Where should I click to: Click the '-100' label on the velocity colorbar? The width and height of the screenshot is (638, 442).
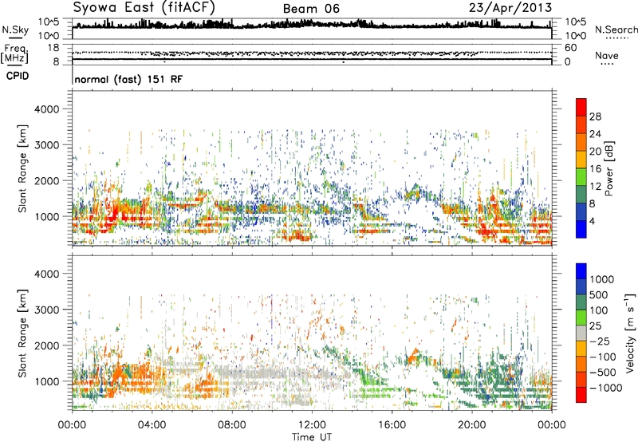603,357
